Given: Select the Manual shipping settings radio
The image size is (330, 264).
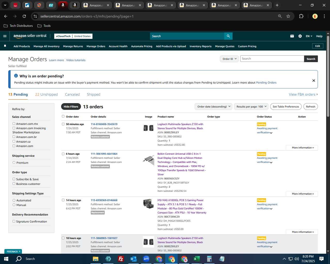Looking at the screenshot, I should (x=14, y=205).
